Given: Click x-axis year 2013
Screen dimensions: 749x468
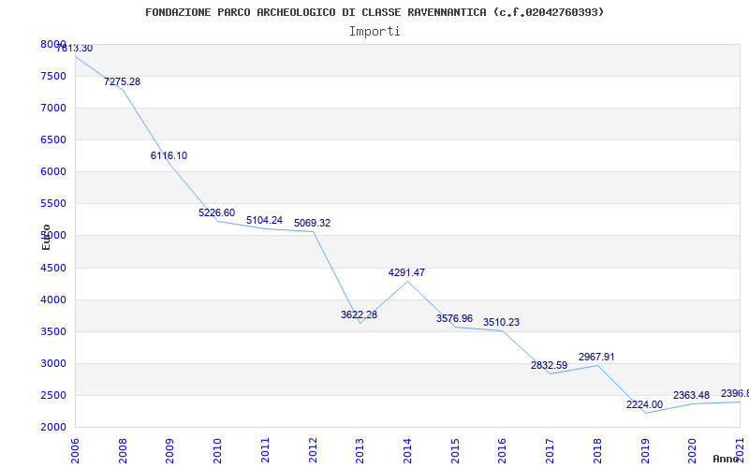Looking at the screenshot, I should [360, 451].
